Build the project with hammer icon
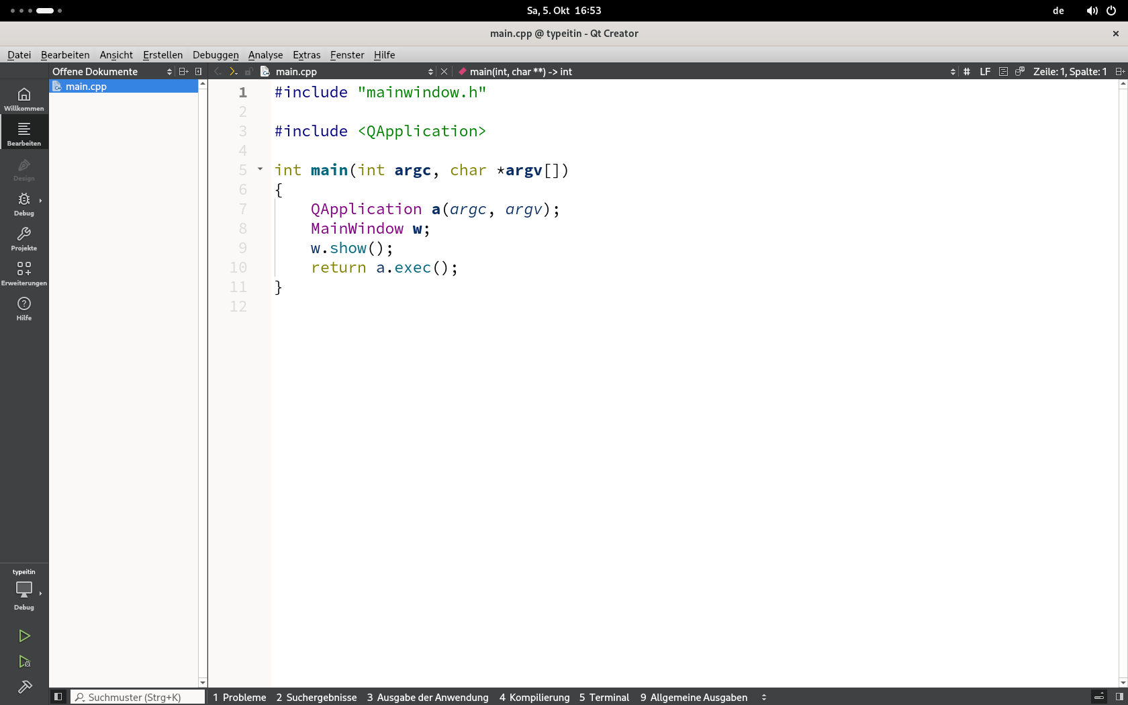The image size is (1128, 705). click(x=24, y=687)
